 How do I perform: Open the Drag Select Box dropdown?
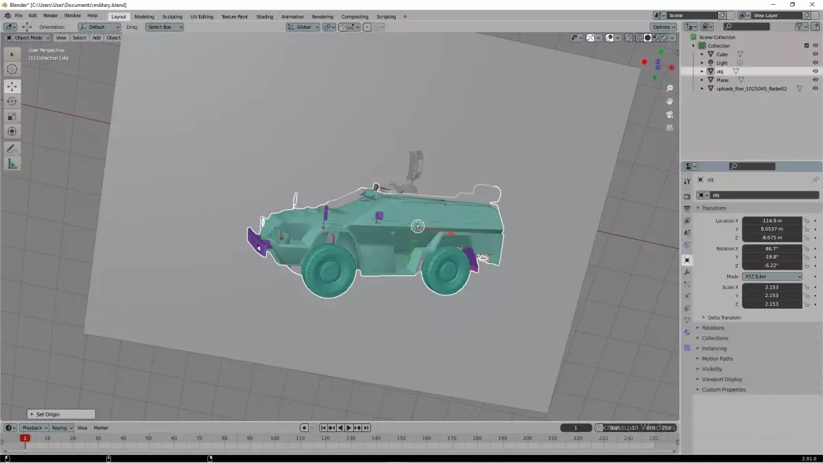pos(165,27)
